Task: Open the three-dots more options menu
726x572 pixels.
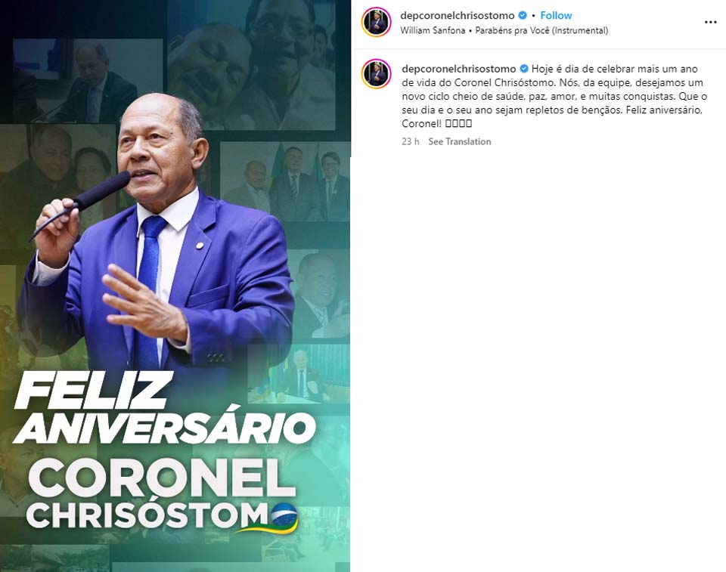Action: click(x=710, y=22)
